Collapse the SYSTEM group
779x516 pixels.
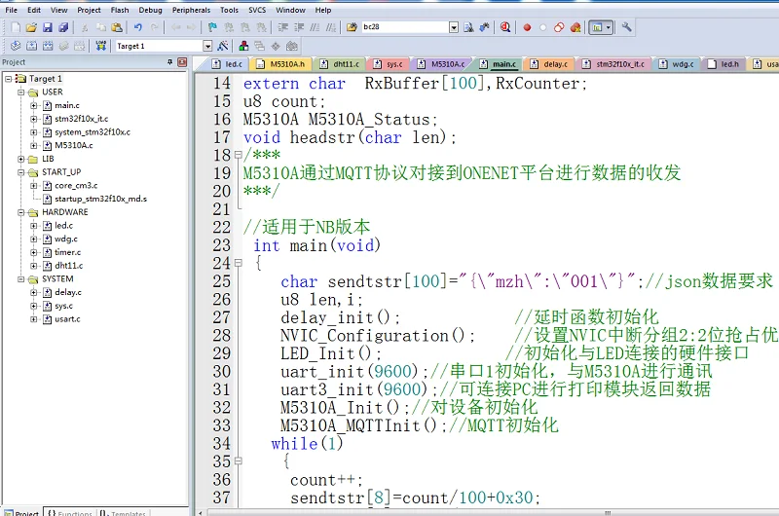[x=20, y=279]
